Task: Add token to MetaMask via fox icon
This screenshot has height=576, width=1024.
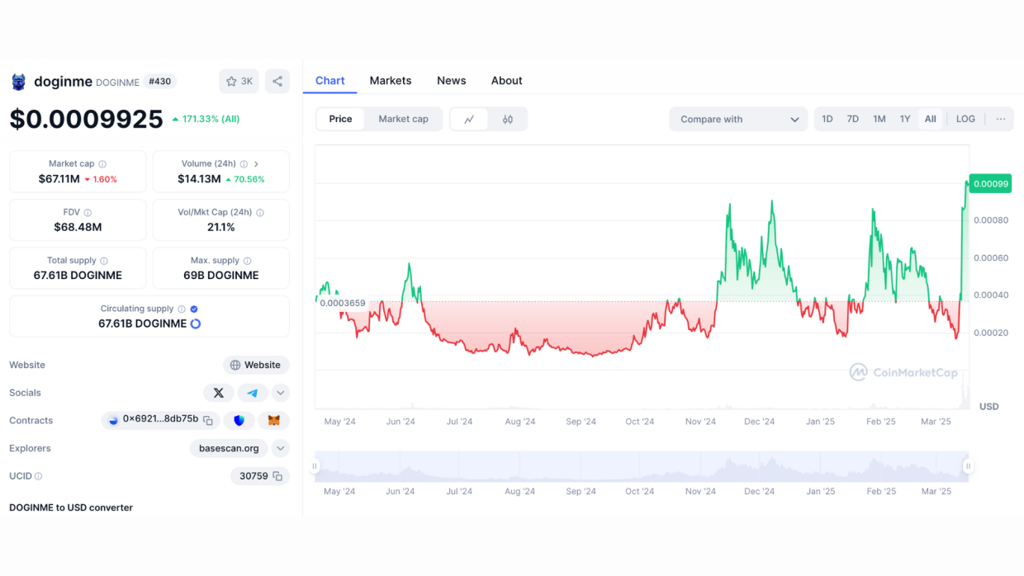Action: coord(274,421)
